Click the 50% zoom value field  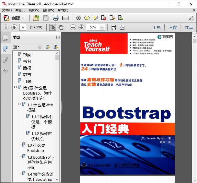93,27
